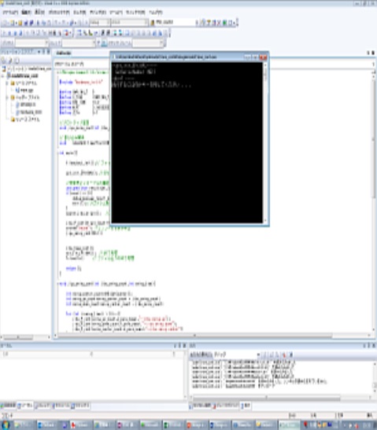The image size is (377, 430).
Task: Open the Windows Start button
Action: [6, 424]
